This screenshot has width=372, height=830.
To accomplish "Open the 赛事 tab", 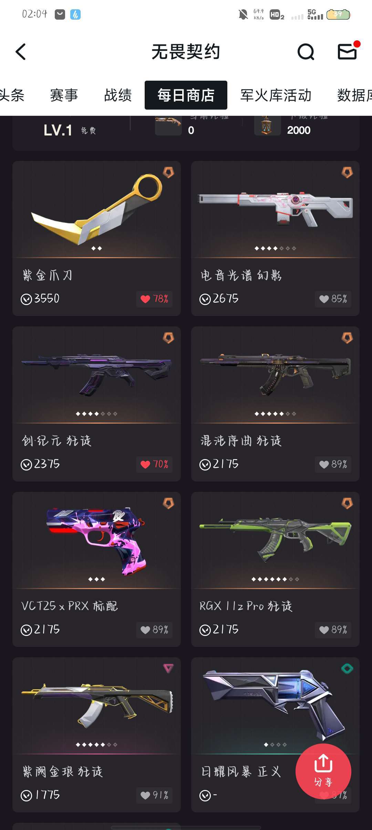I will 64,95.
